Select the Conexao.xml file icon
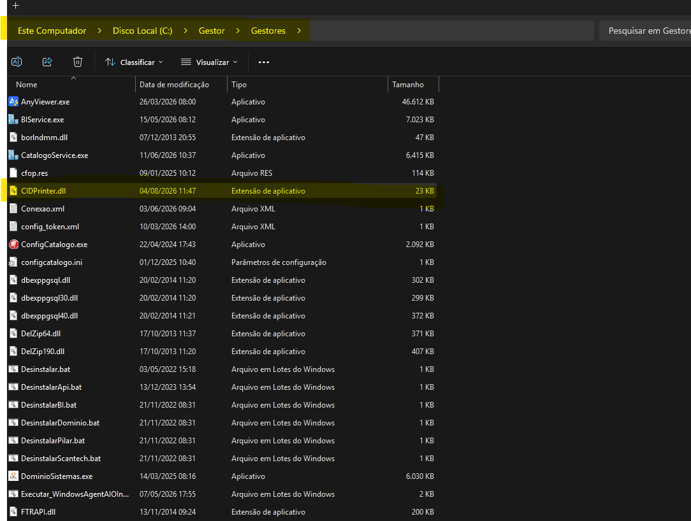 (13, 209)
